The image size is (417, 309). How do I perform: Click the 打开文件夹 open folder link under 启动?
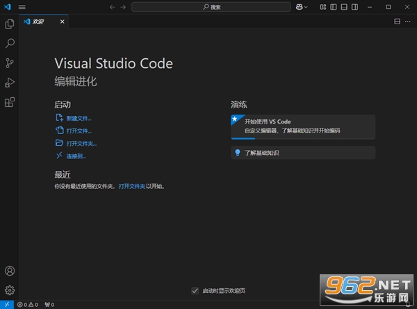[81, 144]
